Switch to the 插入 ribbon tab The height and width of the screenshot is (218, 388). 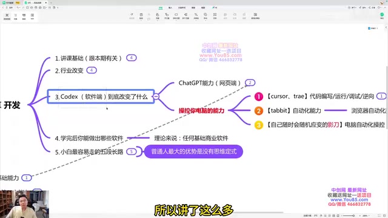[x=170, y=8]
